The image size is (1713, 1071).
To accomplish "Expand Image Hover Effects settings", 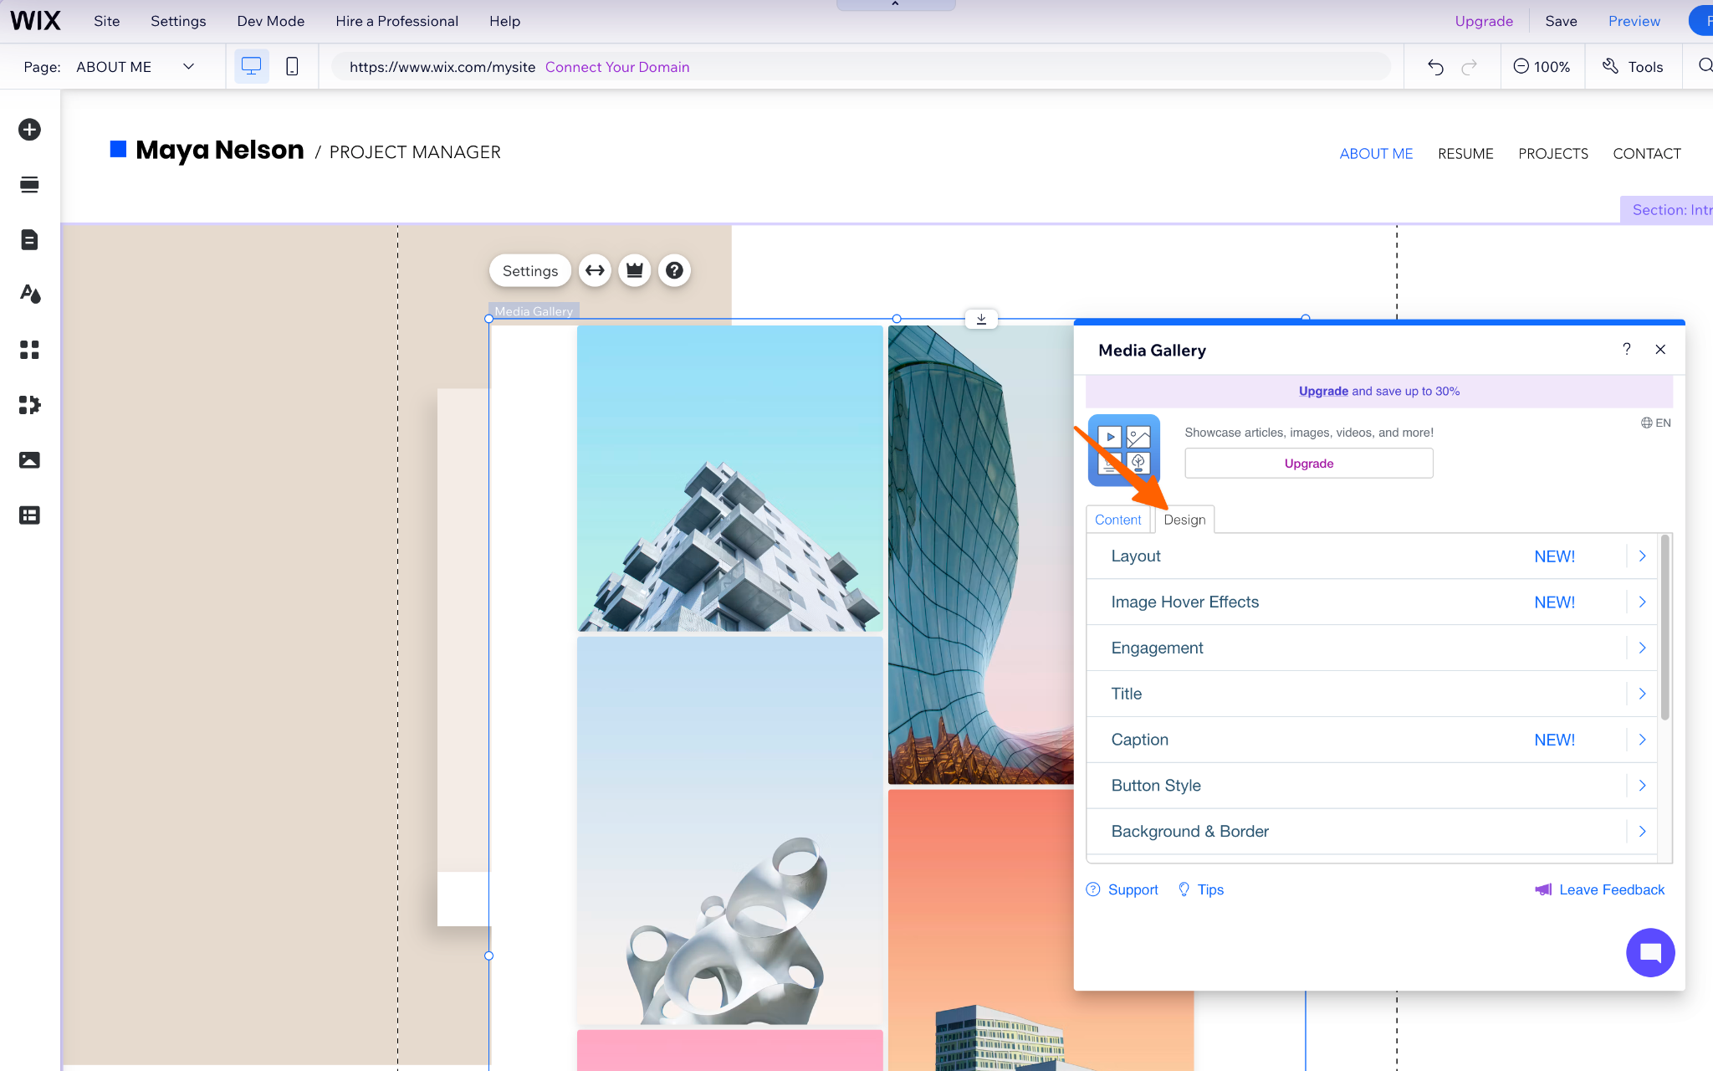I will [x=1372, y=602].
